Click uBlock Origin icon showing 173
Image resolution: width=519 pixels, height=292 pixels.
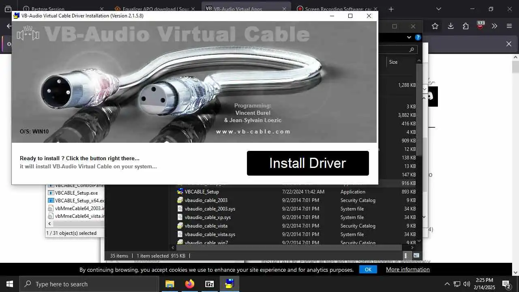click(x=480, y=26)
